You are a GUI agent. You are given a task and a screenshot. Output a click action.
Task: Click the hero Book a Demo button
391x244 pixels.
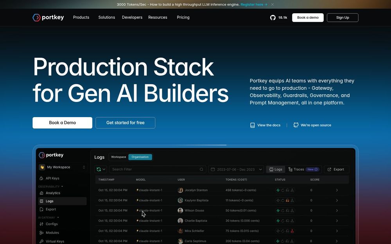(x=62, y=123)
